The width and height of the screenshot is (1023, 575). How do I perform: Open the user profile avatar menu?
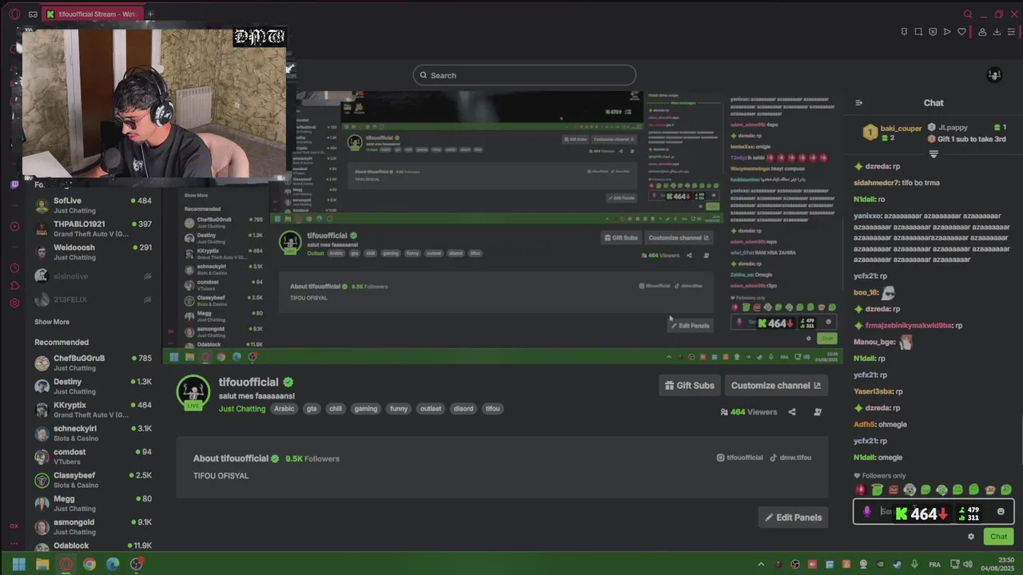(x=994, y=75)
